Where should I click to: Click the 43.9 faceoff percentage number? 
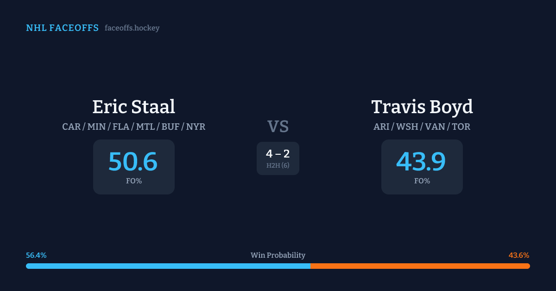pyautogui.click(x=421, y=162)
